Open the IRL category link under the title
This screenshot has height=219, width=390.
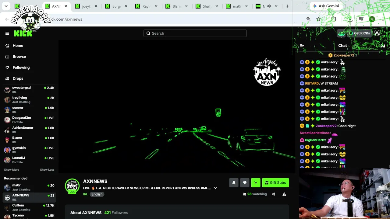pos(85,194)
